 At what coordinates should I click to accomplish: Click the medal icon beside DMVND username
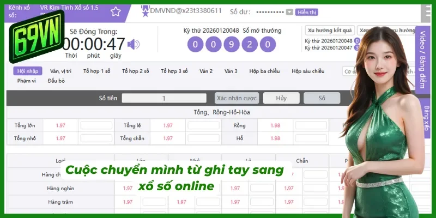145,11
